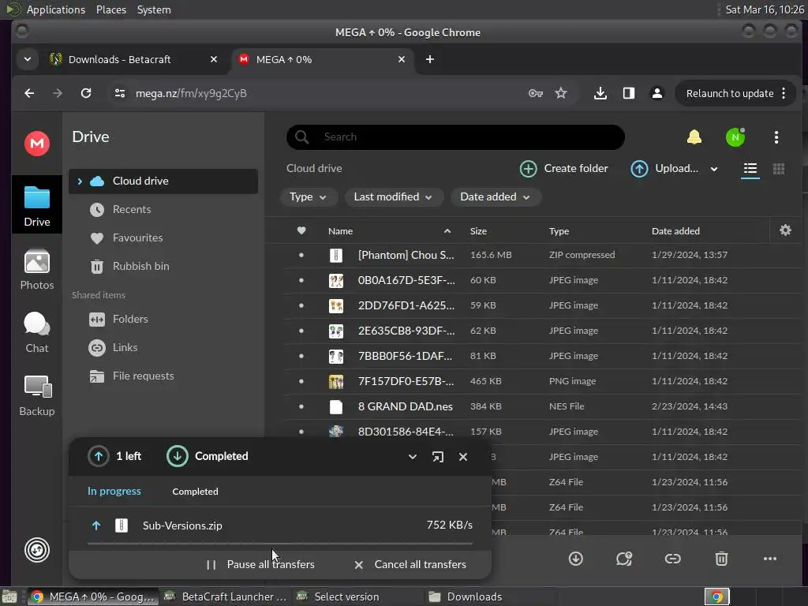Open notifications bell
Viewport: 808px width, 606px height.
point(694,137)
